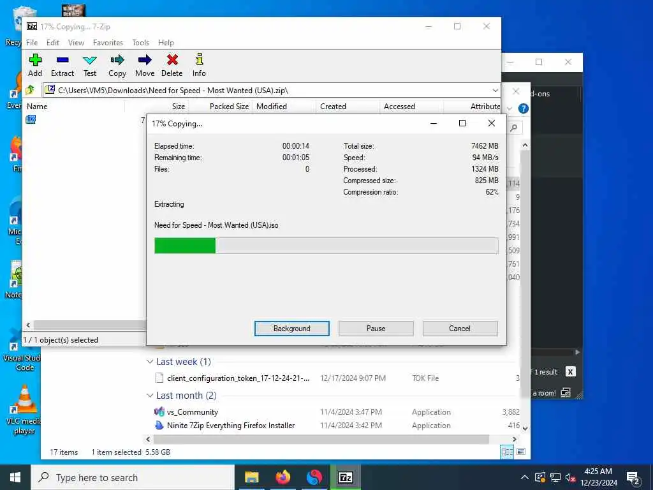
Task: Select Ninite 7Zip Everything Firefox Installer file
Action: tap(230, 426)
